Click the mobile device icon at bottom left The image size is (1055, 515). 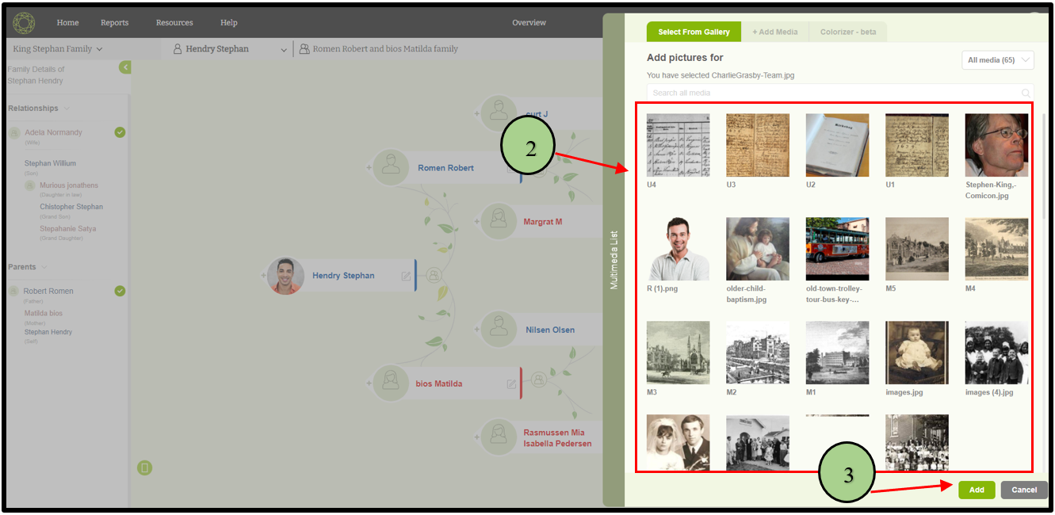click(144, 468)
